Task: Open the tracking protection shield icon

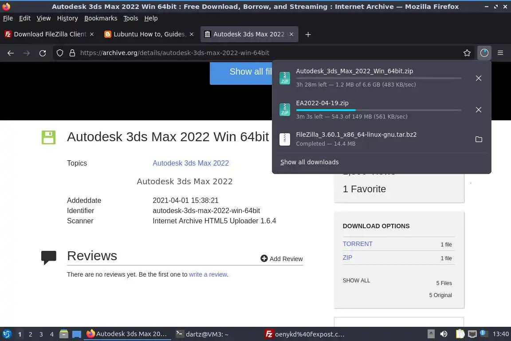Action: click(59, 53)
